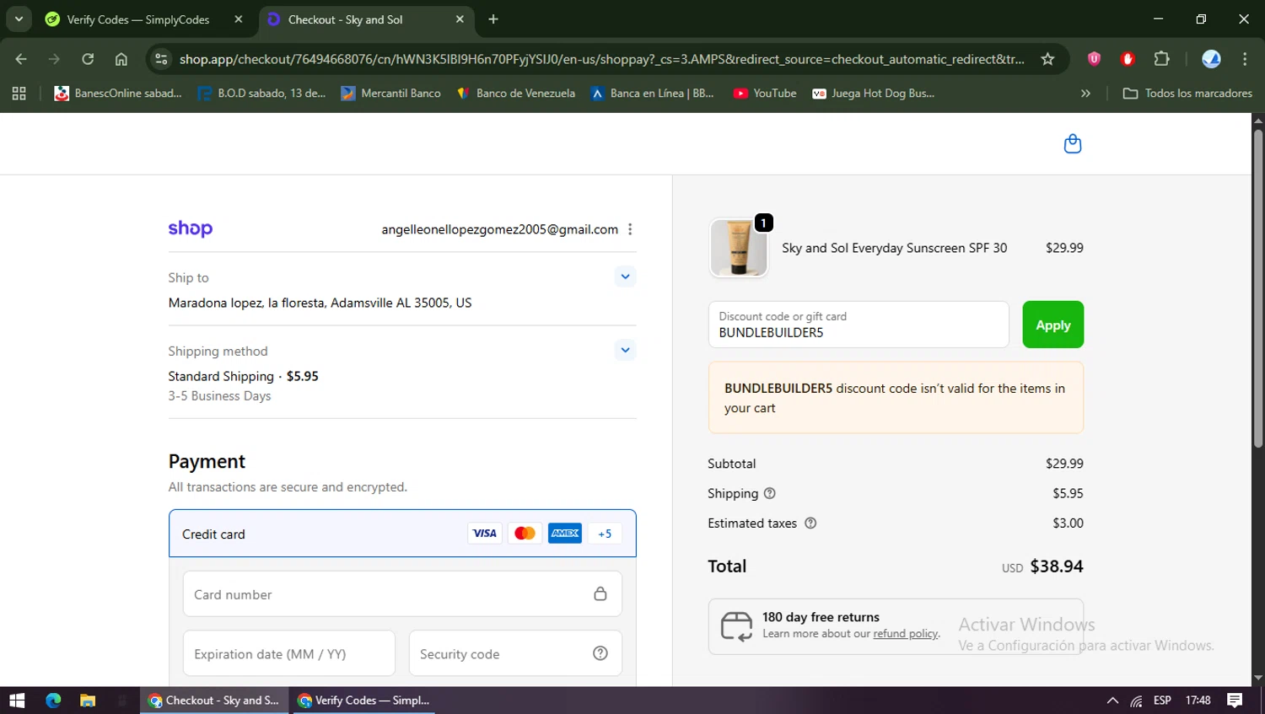The image size is (1265, 714).
Task: Show the +5 more card types
Action: tap(605, 533)
